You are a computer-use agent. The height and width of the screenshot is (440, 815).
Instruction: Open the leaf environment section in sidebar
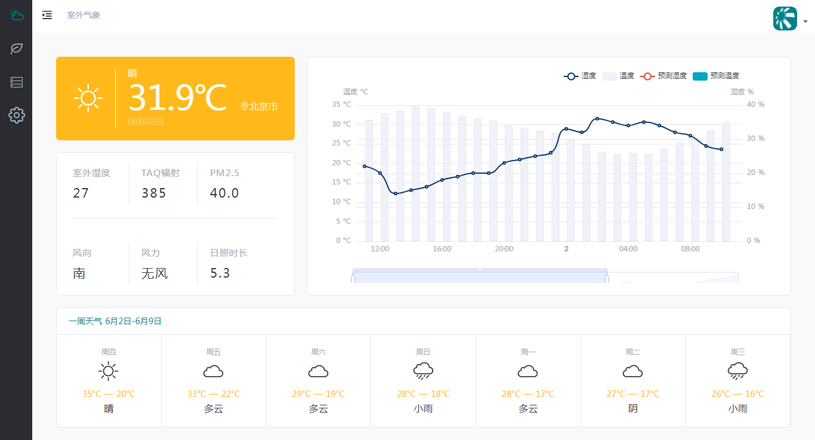point(16,48)
